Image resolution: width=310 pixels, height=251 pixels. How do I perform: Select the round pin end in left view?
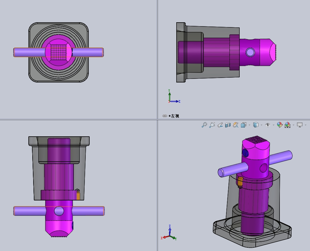250,52
